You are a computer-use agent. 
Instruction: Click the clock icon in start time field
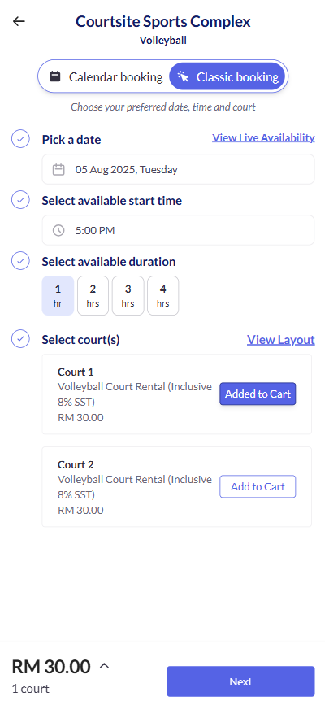point(58,231)
